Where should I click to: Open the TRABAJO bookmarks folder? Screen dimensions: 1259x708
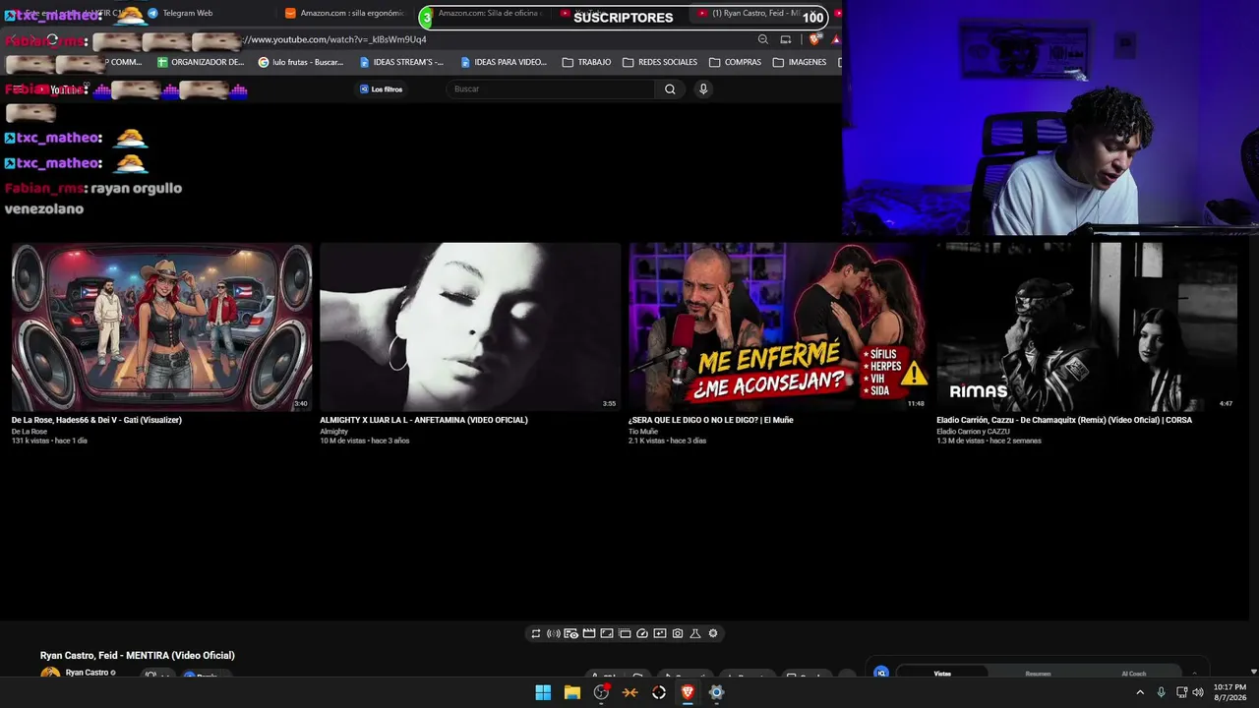(x=586, y=62)
